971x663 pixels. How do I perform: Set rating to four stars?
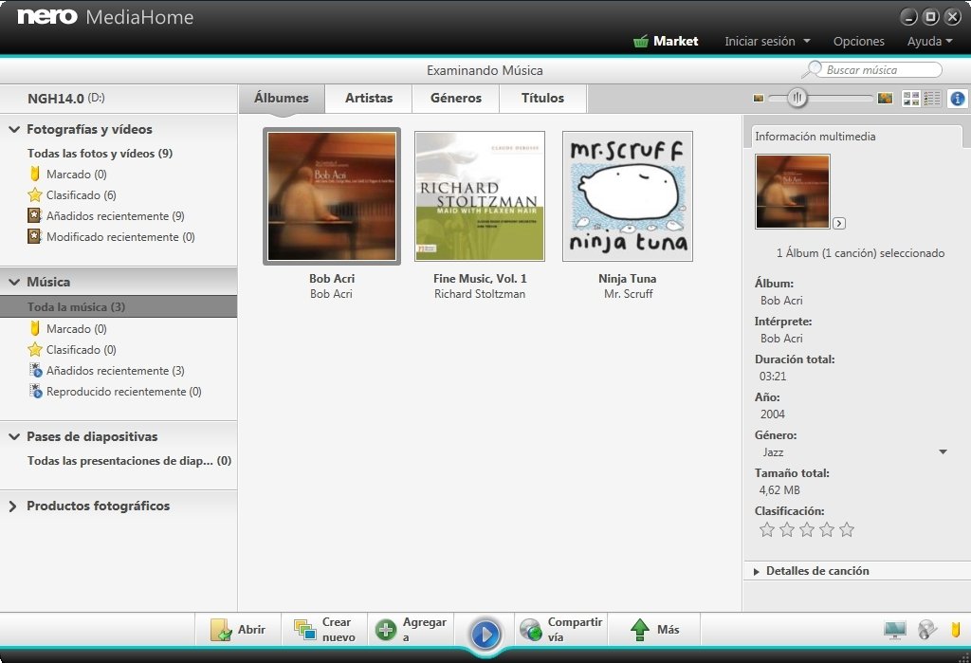[x=827, y=529]
